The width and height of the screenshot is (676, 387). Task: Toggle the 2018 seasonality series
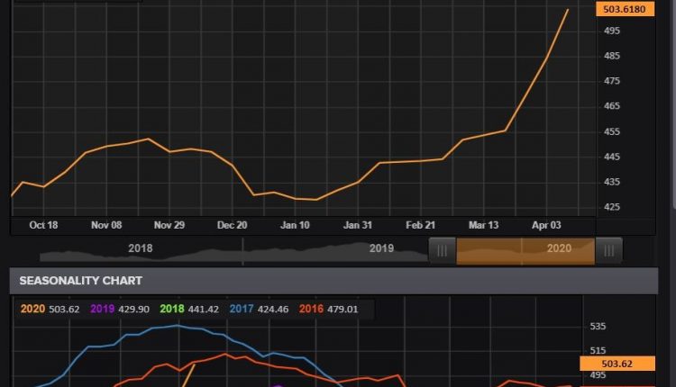pyautogui.click(x=172, y=309)
